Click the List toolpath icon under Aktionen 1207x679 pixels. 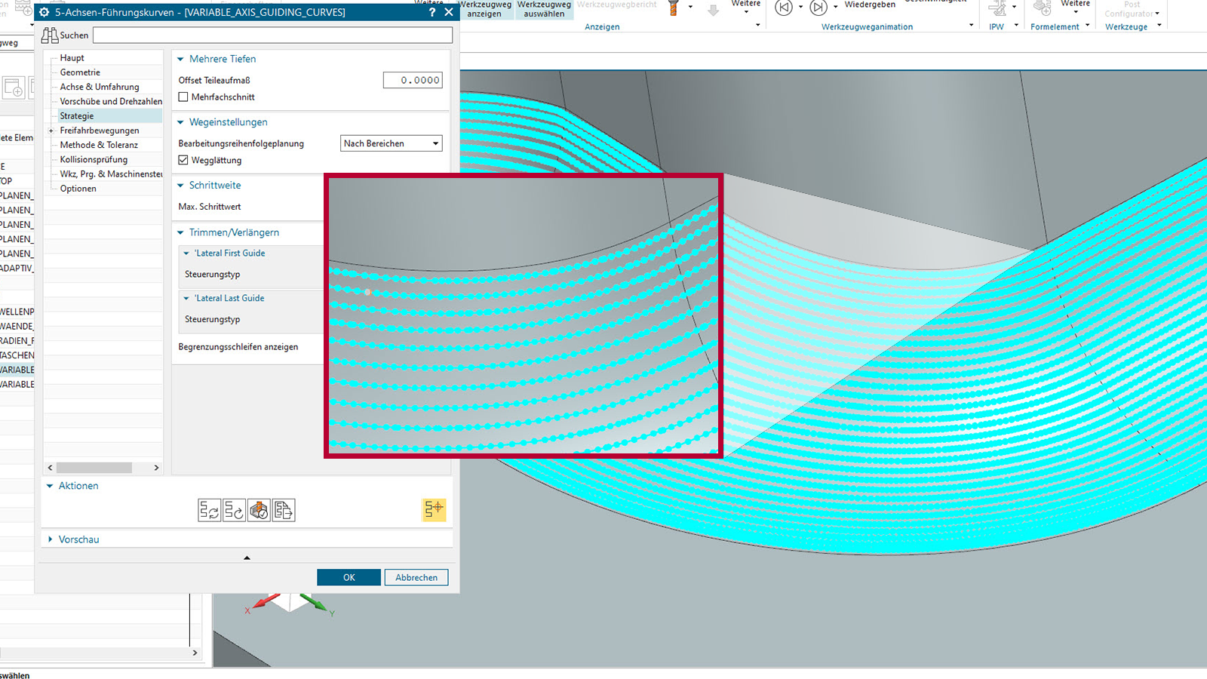coord(284,510)
